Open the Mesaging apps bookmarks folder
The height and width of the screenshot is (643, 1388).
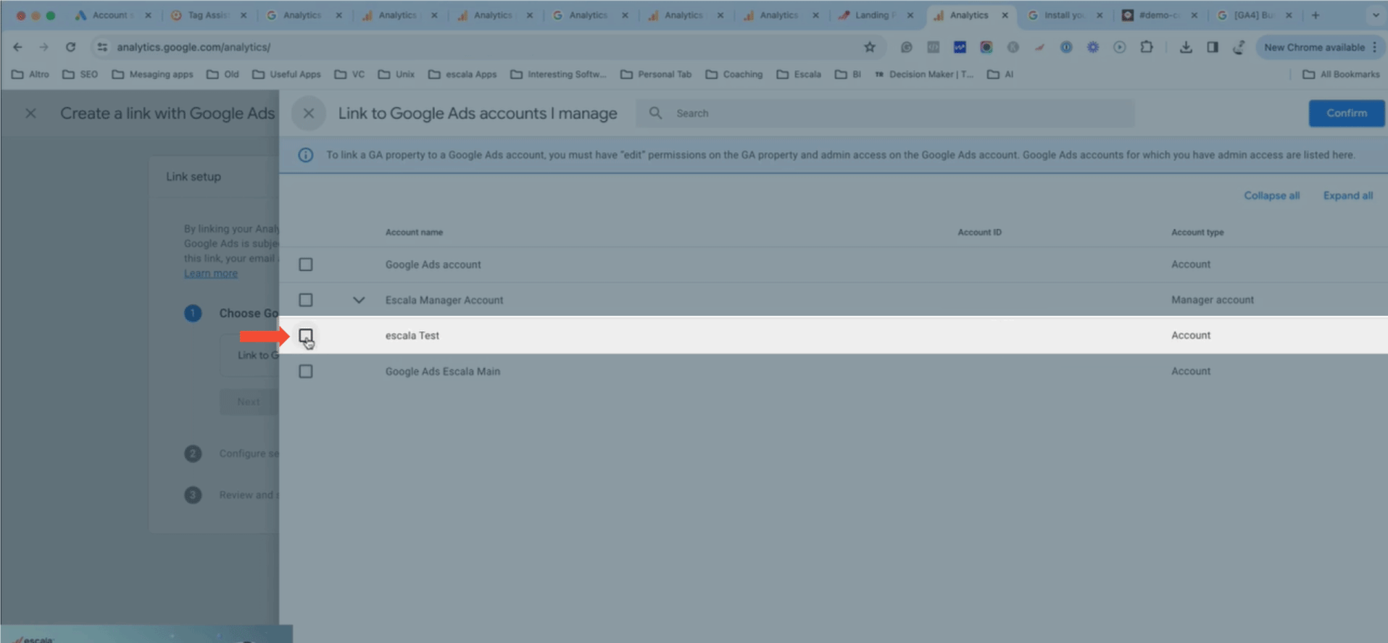pyautogui.click(x=153, y=75)
